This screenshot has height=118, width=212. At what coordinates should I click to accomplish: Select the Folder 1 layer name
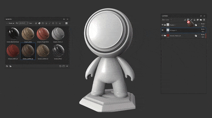coord(172,25)
